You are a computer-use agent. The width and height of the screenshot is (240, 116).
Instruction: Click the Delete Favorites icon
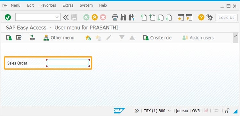click(x=98, y=38)
